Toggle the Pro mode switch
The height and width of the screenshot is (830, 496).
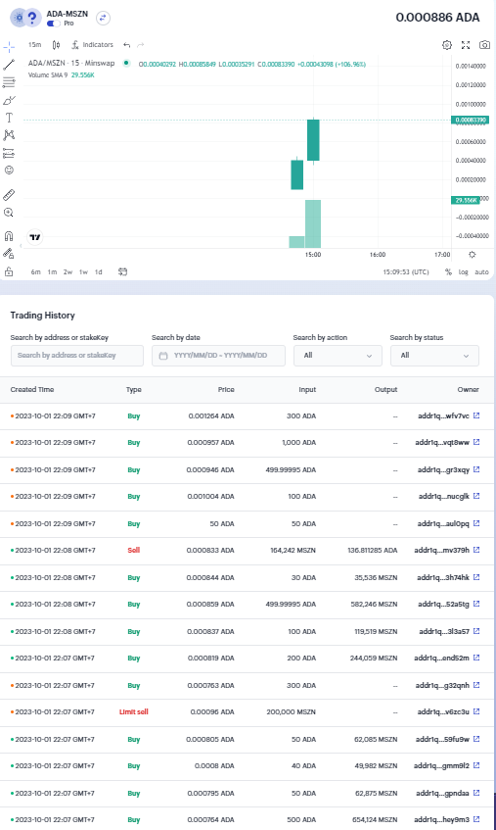point(54,24)
